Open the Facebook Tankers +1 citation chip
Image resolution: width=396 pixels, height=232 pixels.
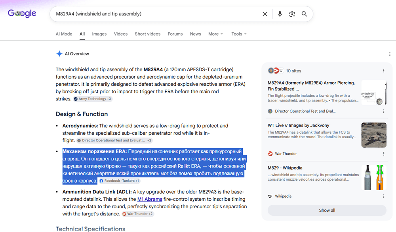tap(119, 181)
